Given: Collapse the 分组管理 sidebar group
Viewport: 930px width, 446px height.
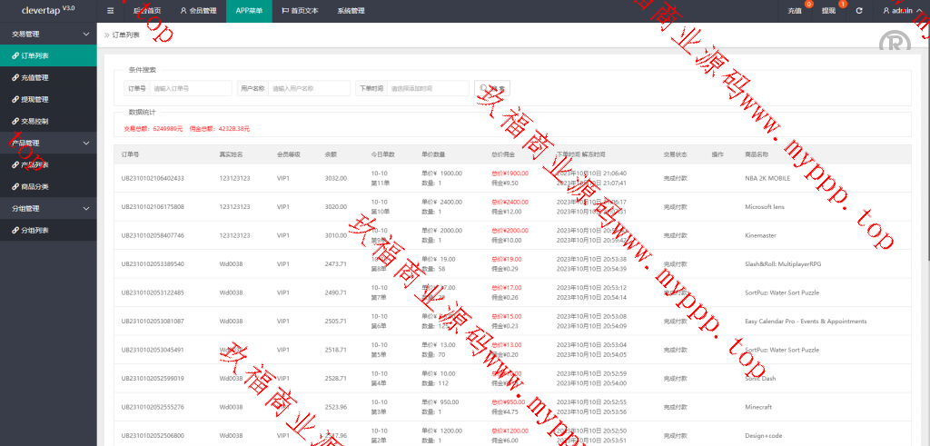Looking at the screenshot, I should [x=86, y=208].
